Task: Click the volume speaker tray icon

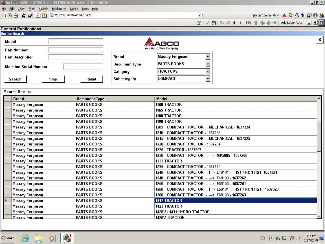Action: tap(298, 238)
